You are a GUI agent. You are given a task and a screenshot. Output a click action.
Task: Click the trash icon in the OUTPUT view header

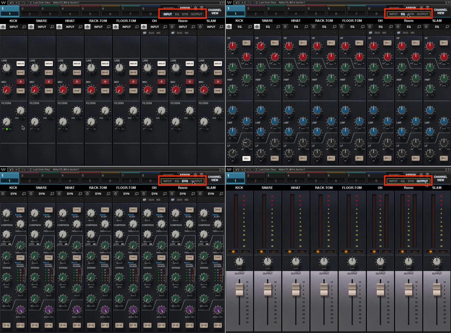(427, 175)
